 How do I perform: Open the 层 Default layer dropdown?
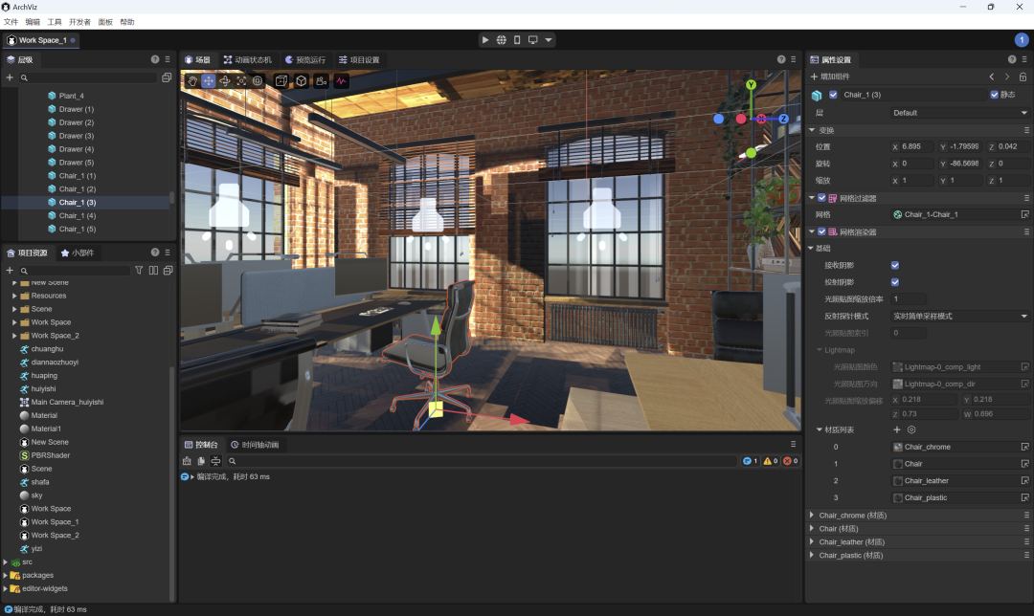click(x=959, y=113)
